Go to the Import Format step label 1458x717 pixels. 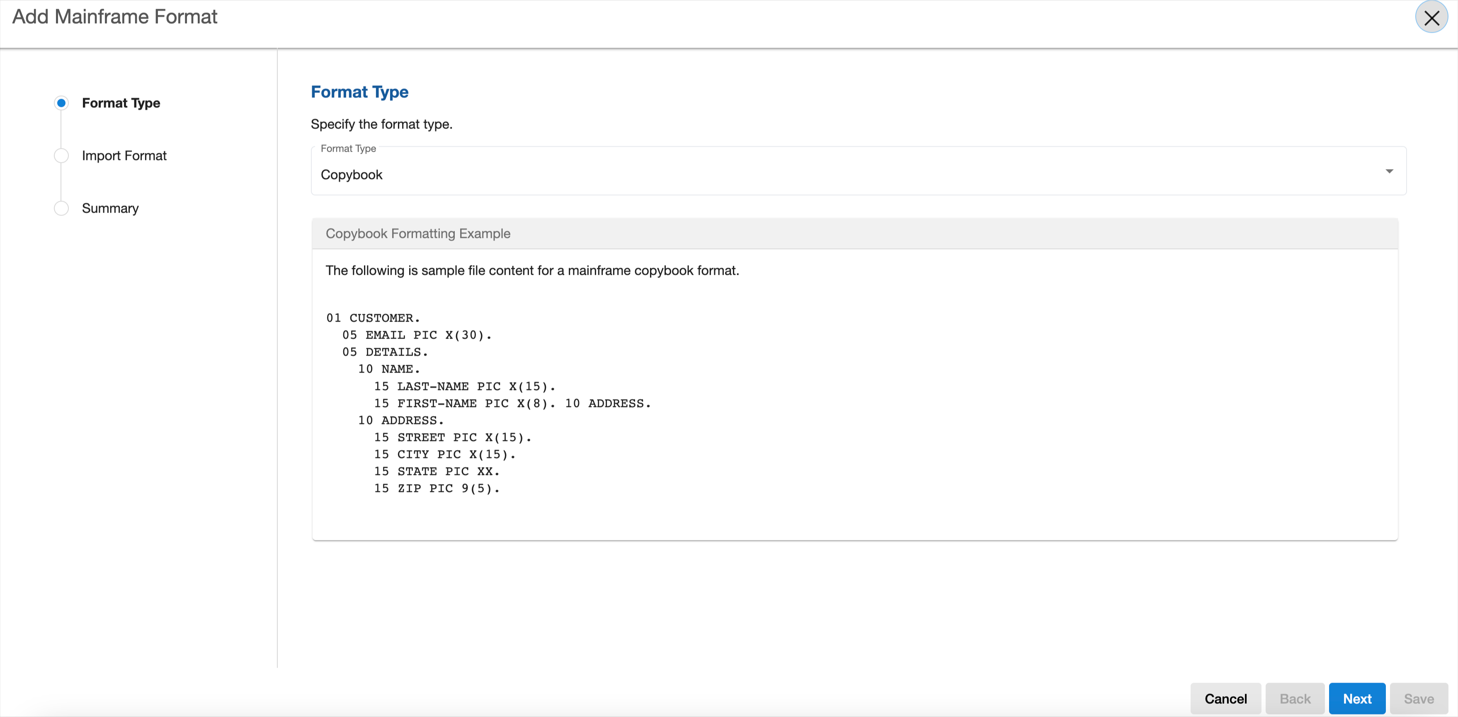point(124,155)
